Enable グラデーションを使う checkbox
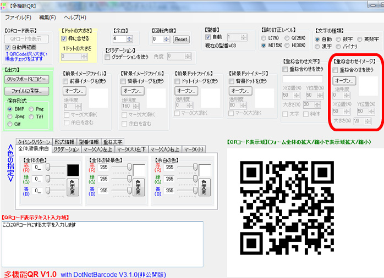The width and height of the screenshot is (384, 278). pos(107,57)
